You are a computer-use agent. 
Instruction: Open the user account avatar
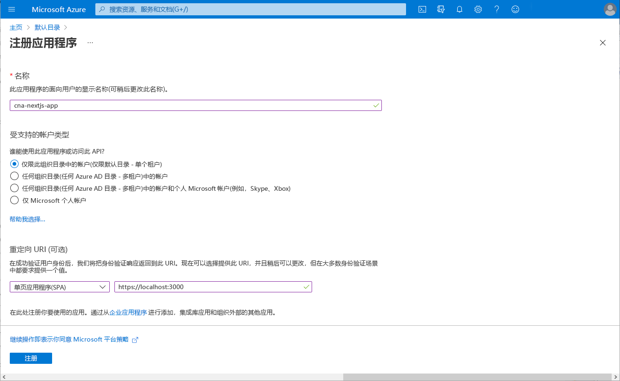click(x=610, y=9)
